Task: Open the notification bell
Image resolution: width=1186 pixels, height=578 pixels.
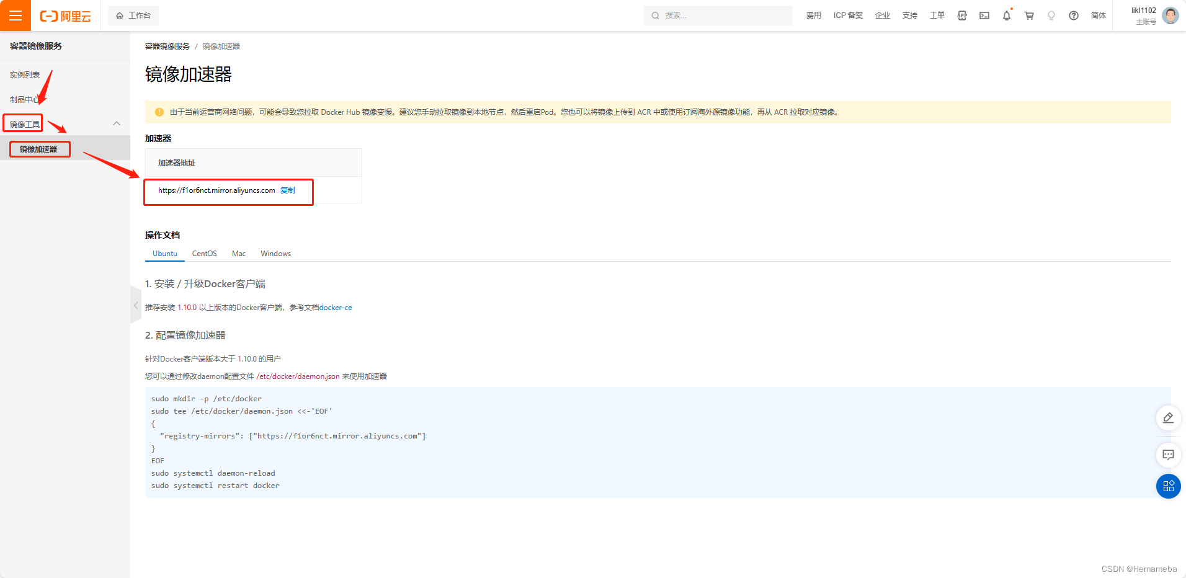Action: 1007,16
